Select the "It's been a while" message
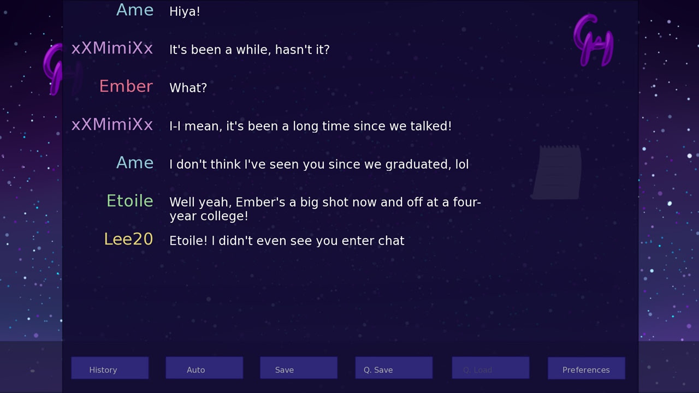699x393 pixels. pyautogui.click(x=250, y=50)
